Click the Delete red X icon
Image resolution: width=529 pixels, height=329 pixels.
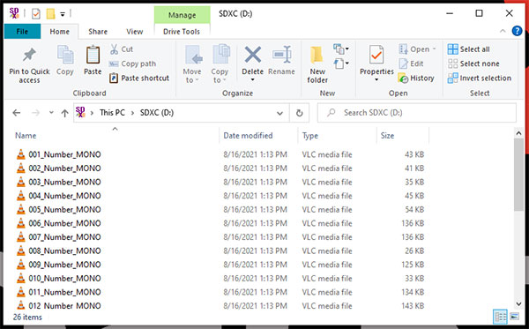pos(253,55)
